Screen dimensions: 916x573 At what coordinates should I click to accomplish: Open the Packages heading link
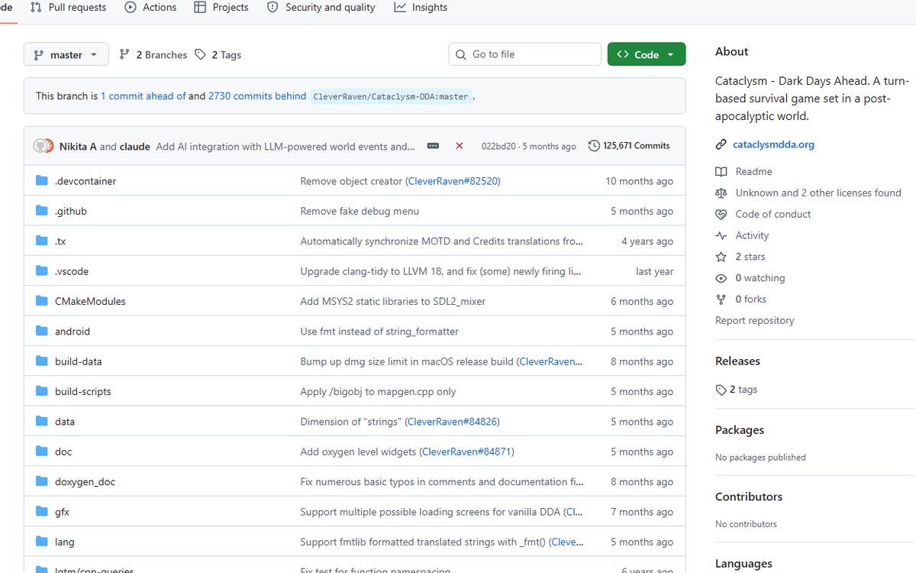[740, 430]
